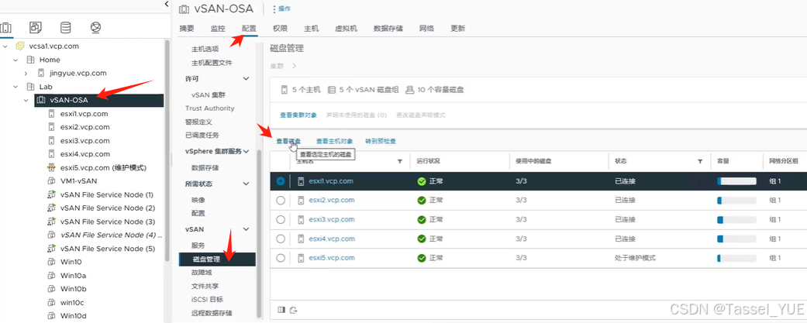
Task: Select the esxi1.vcp.com radio button
Action: (281, 181)
